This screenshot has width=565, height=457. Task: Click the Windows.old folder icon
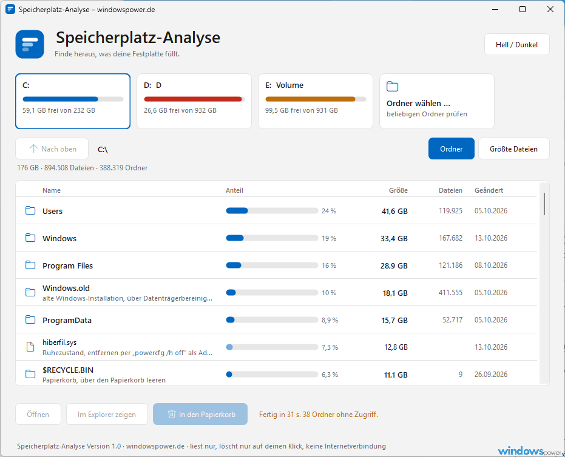pyautogui.click(x=30, y=292)
